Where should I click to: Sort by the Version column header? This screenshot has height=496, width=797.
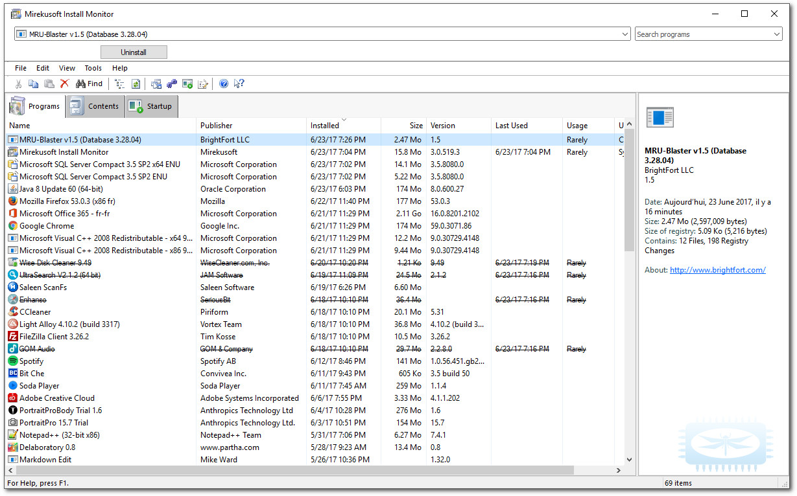click(459, 126)
